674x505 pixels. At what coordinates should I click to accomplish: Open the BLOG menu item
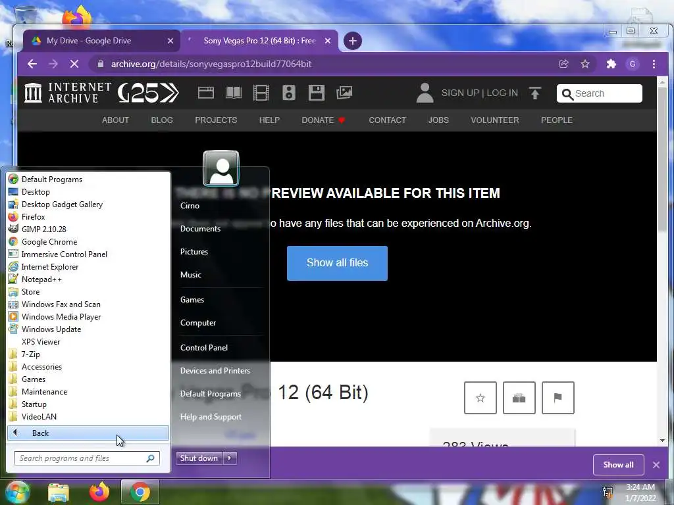pyautogui.click(x=162, y=120)
